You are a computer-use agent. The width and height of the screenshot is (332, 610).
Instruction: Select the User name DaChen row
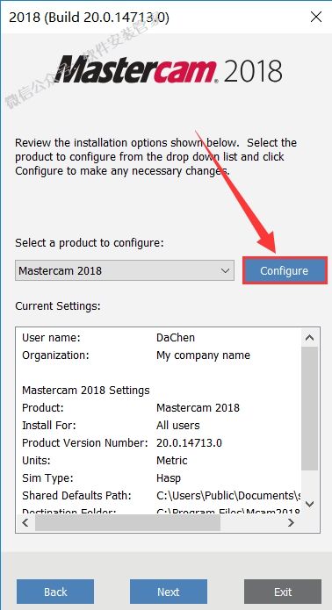[x=159, y=337]
